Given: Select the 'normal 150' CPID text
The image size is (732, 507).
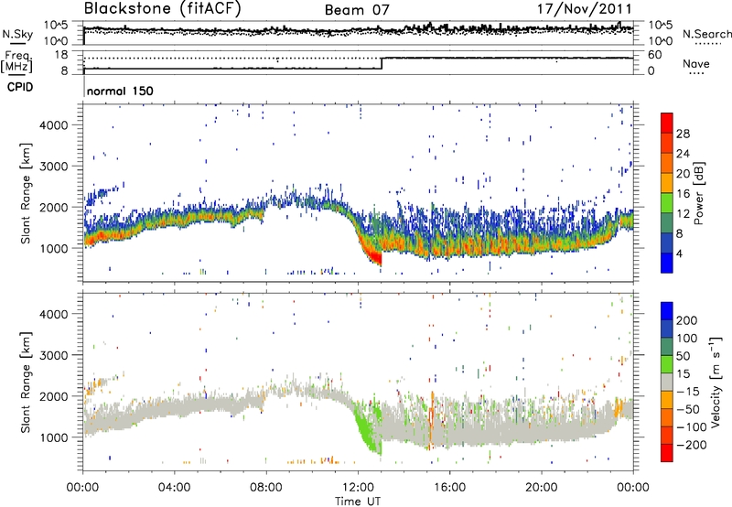Looking at the screenshot, I should click(x=120, y=91).
